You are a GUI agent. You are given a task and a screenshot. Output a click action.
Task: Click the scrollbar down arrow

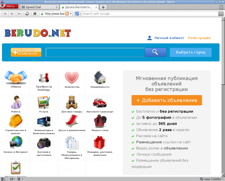[x=223, y=175]
